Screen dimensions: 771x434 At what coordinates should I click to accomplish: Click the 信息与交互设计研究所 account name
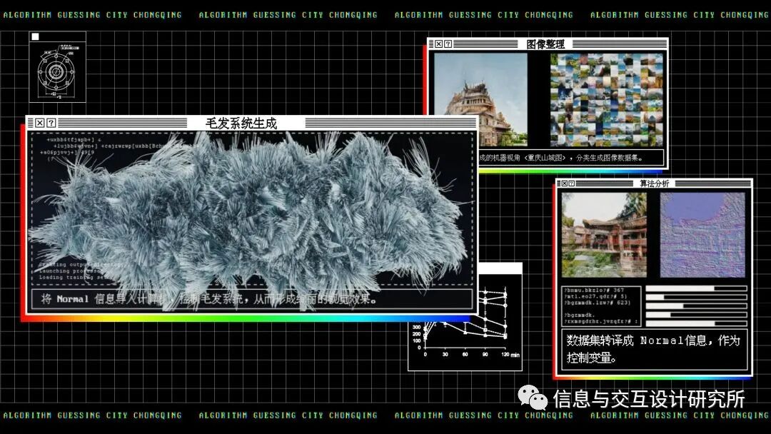[649, 398]
